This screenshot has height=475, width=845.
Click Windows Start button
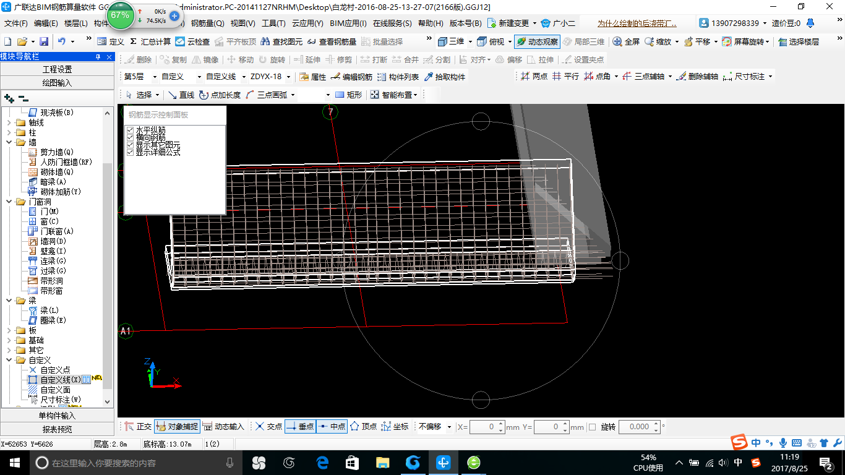tap(14, 463)
